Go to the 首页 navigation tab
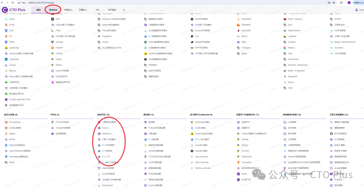The width and height of the screenshot is (364, 189). click(x=38, y=10)
